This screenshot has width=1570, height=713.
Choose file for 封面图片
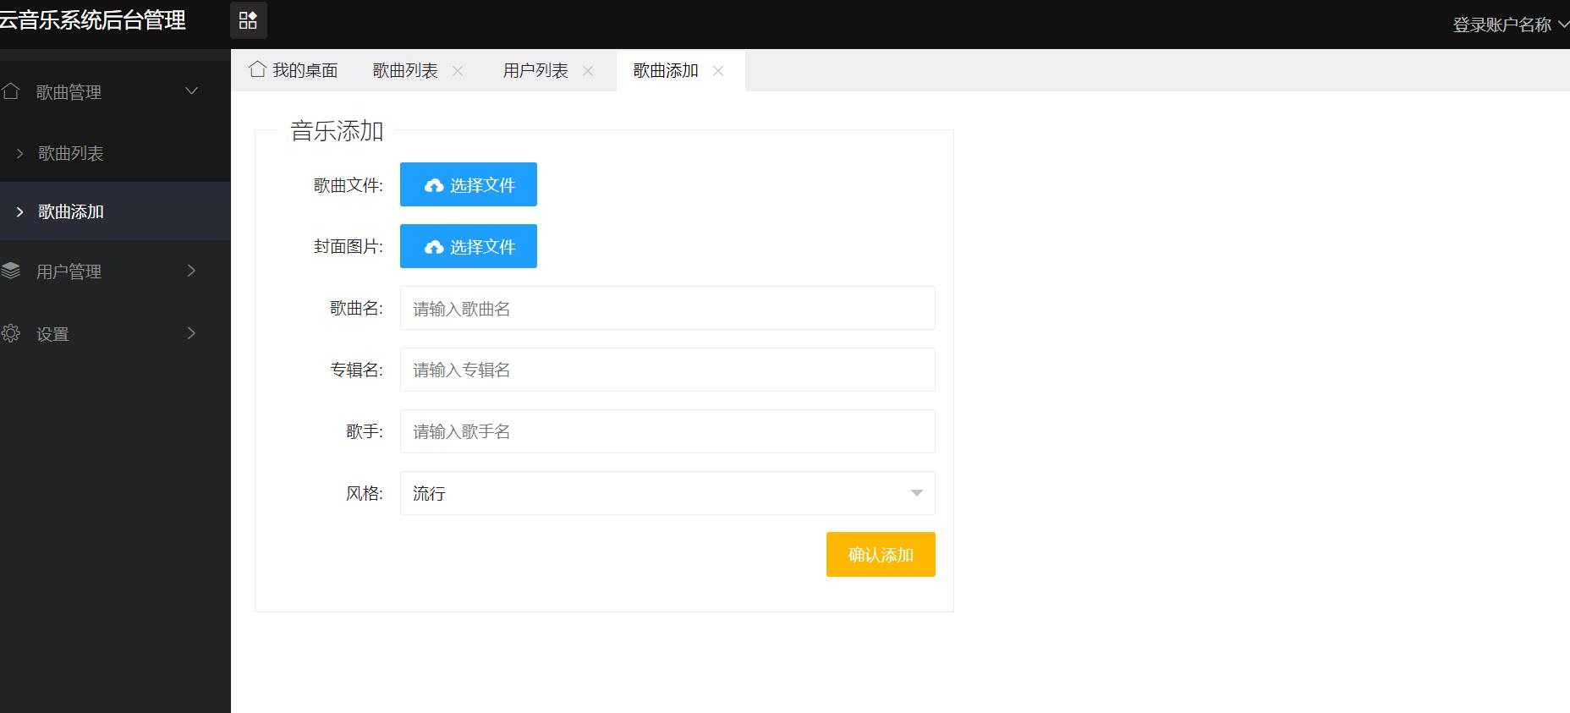[469, 246]
